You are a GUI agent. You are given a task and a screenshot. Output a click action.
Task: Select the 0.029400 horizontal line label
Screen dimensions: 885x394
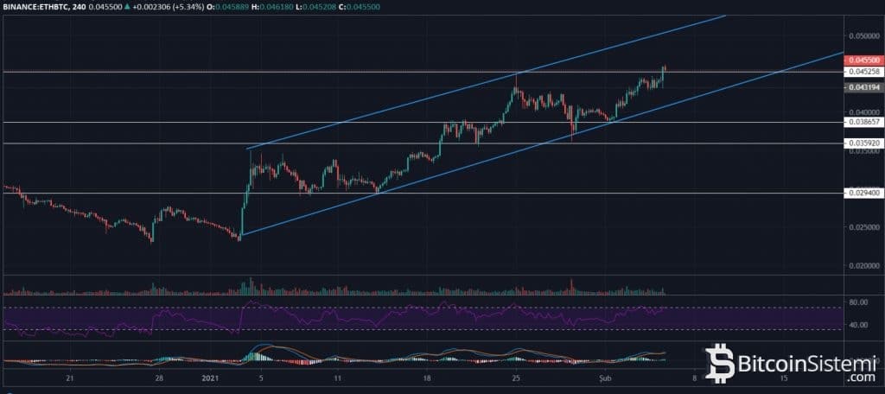pos(861,193)
